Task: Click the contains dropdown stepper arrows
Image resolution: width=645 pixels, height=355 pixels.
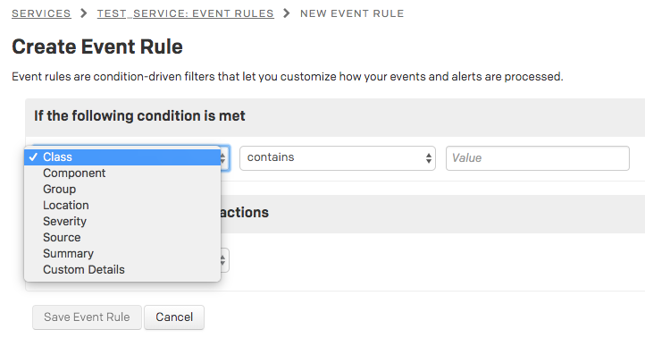Action: (x=429, y=158)
